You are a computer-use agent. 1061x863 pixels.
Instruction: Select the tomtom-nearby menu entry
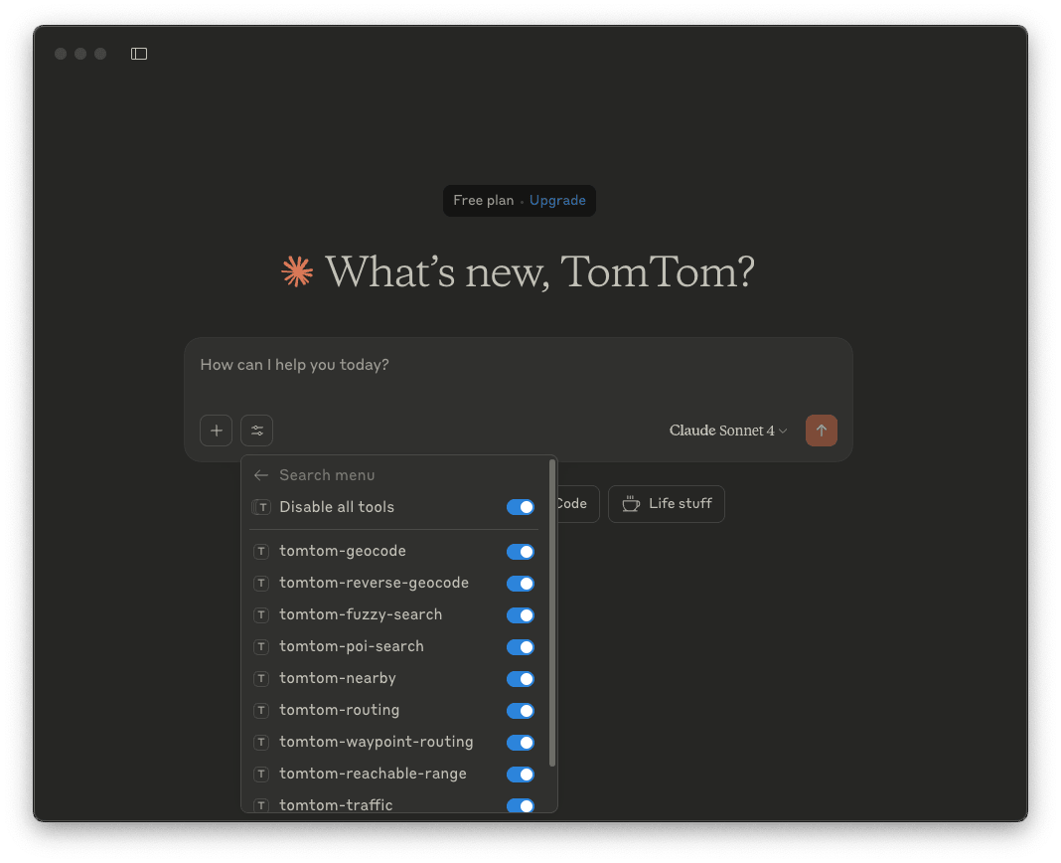(x=393, y=679)
